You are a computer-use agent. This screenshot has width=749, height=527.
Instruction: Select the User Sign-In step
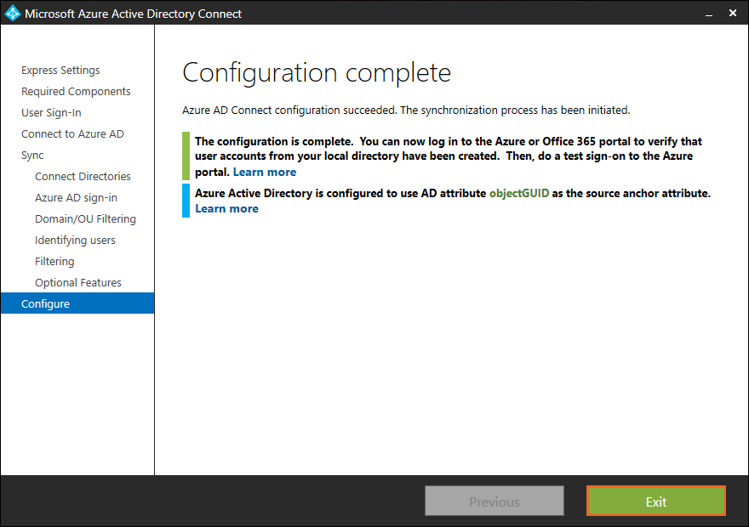51,113
